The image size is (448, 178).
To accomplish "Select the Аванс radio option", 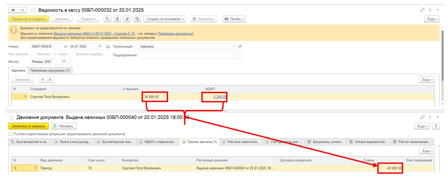I will [x=55, y=54].
